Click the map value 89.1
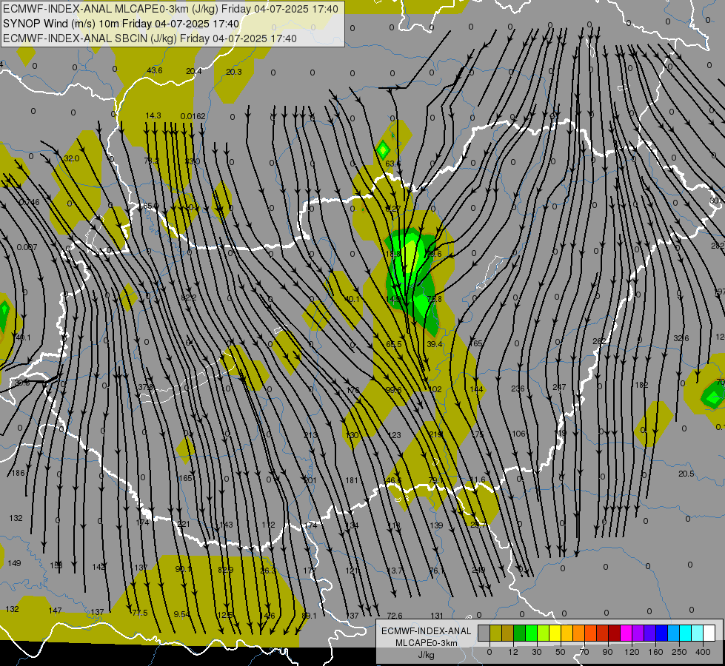The height and width of the screenshot is (666, 725). [309, 616]
